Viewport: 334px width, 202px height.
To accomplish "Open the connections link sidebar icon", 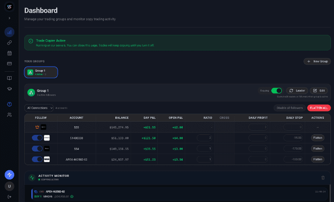I will pyautogui.click(x=10, y=43).
